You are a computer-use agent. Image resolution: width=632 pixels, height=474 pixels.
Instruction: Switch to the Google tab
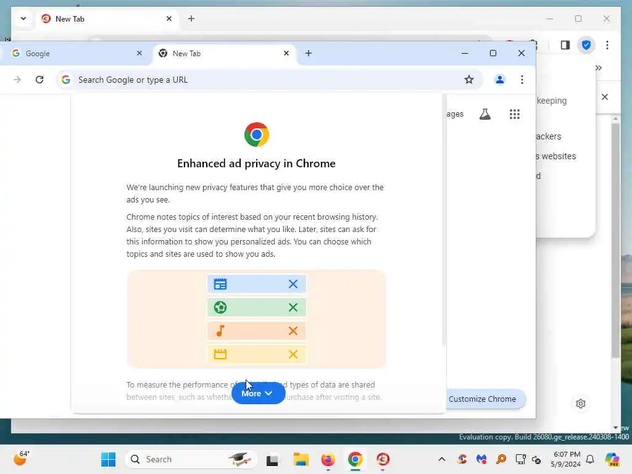[77, 53]
